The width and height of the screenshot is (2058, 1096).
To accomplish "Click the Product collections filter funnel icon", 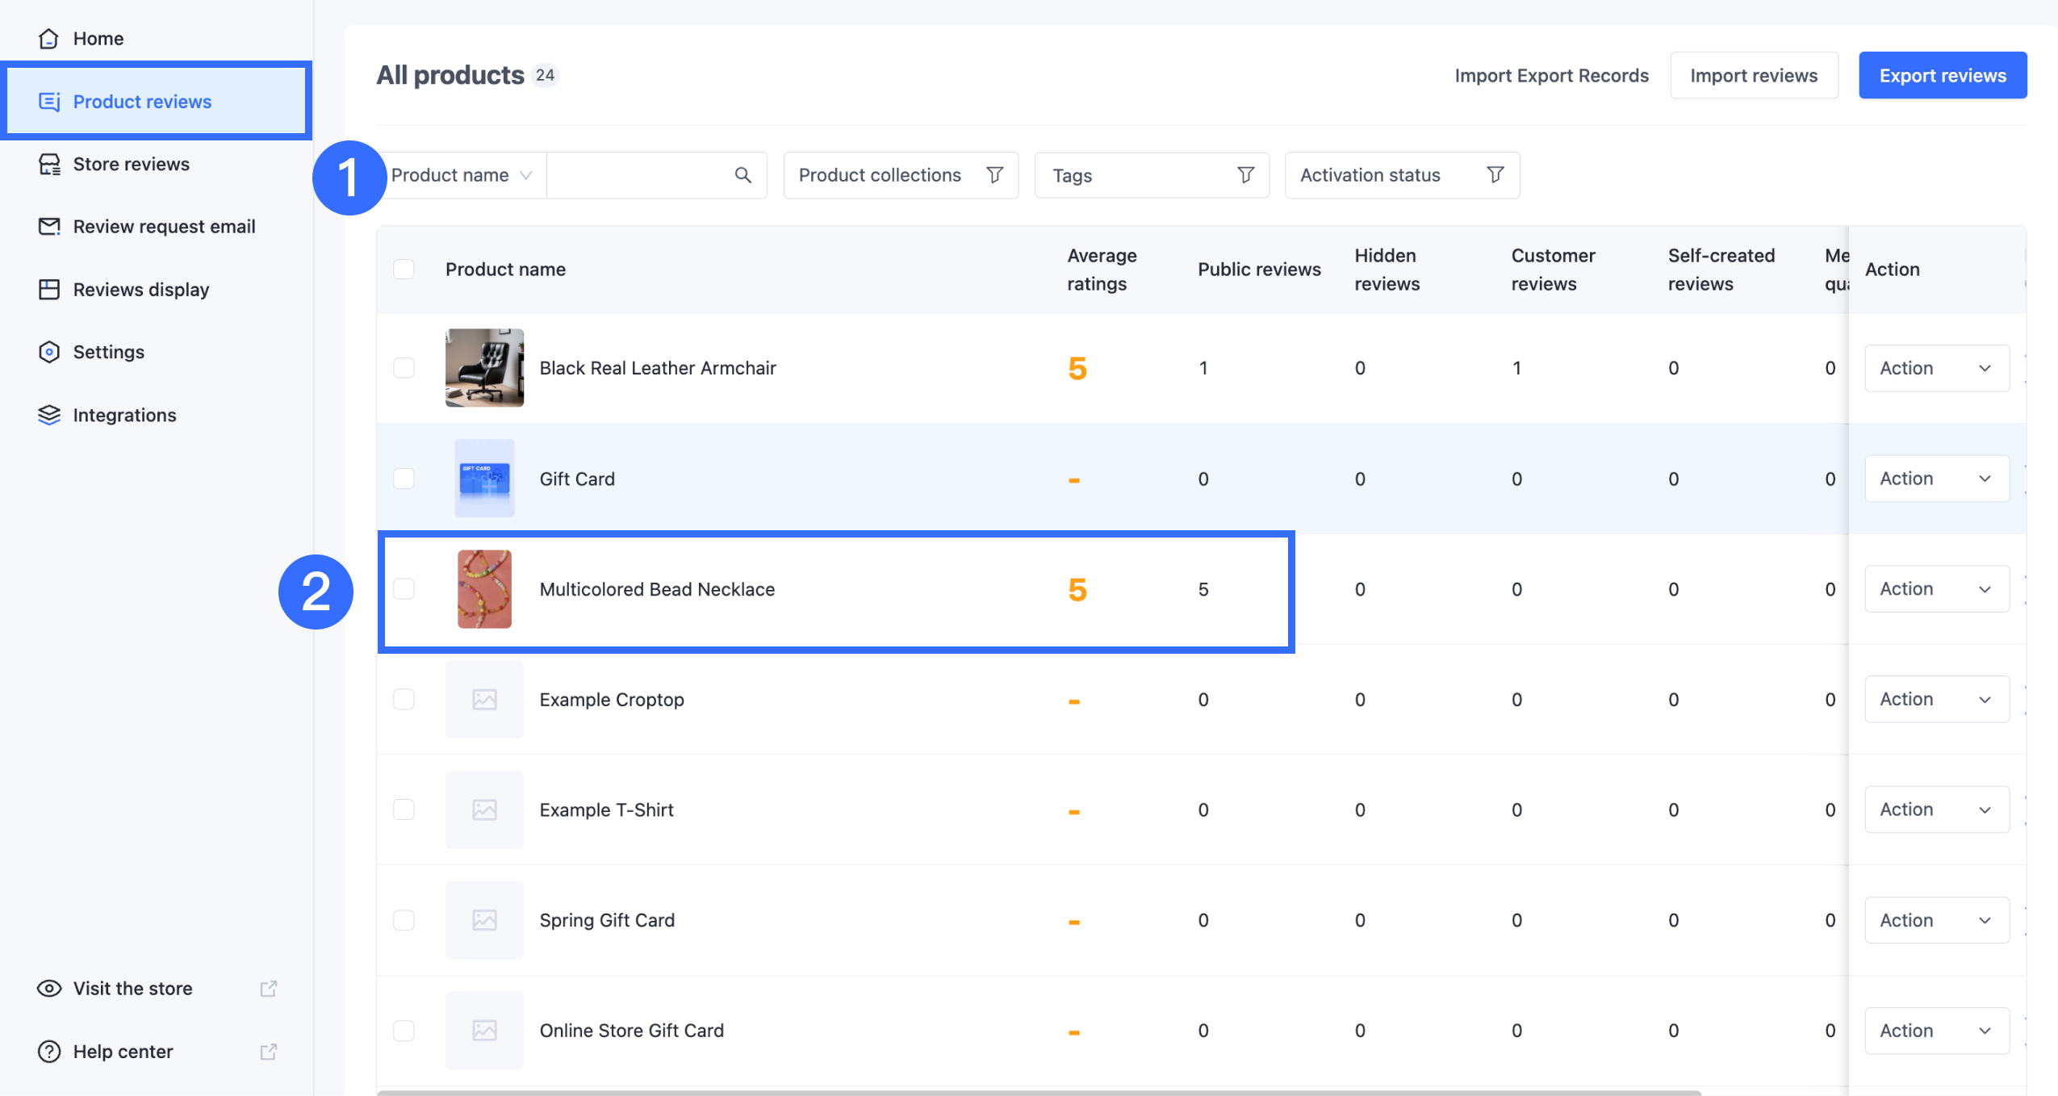I will point(994,175).
